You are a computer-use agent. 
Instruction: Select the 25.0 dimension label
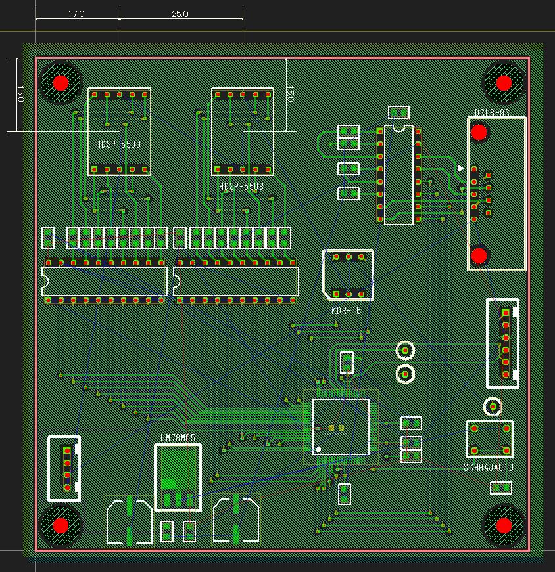[180, 14]
